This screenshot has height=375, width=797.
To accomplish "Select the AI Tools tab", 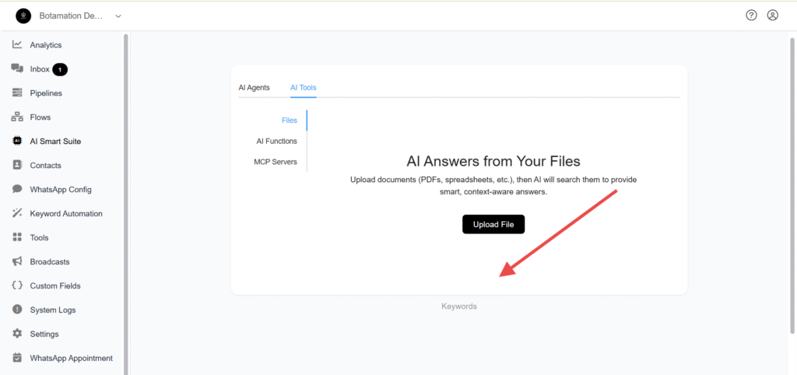I will pyautogui.click(x=304, y=87).
